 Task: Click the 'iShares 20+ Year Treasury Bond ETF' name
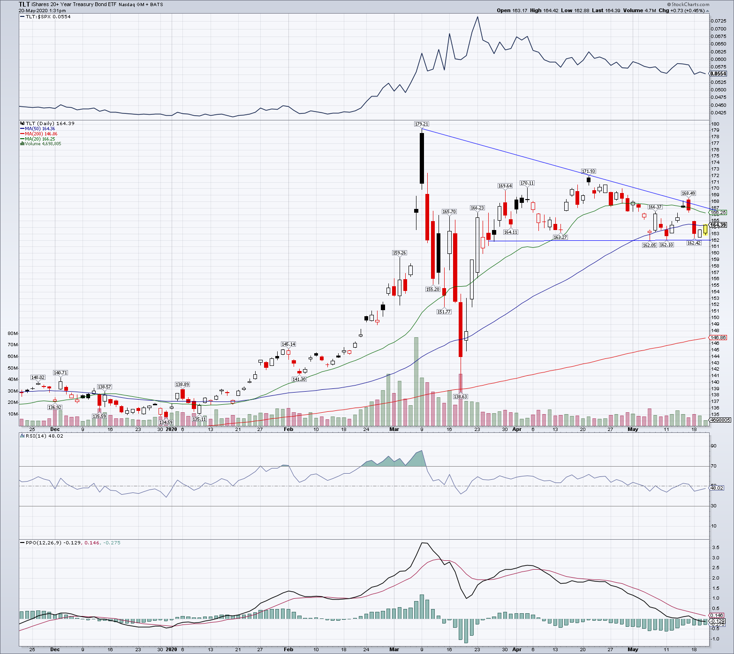click(x=74, y=4)
